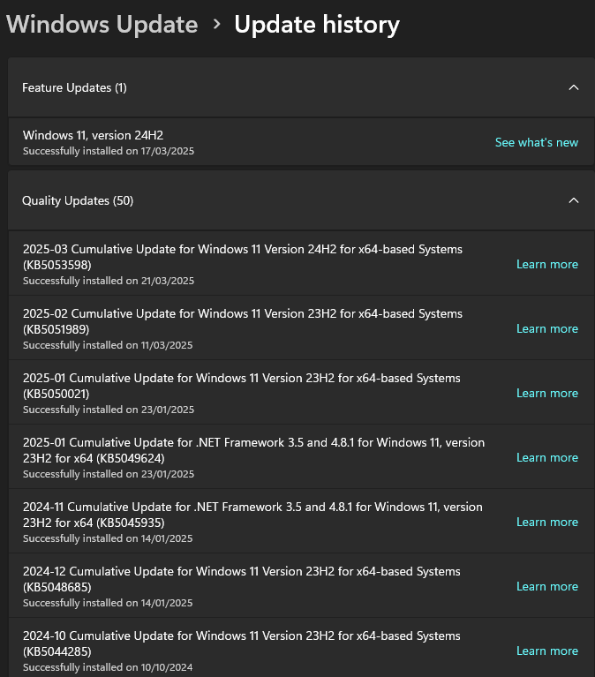Learn more about KB5048685 update

pyautogui.click(x=547, y=586)
